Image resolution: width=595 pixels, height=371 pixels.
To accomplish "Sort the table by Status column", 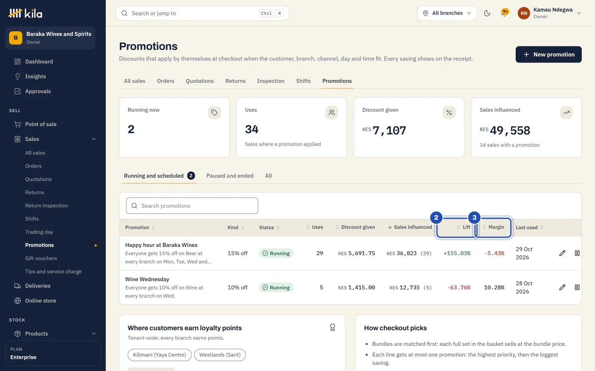I will click(269, 228).
